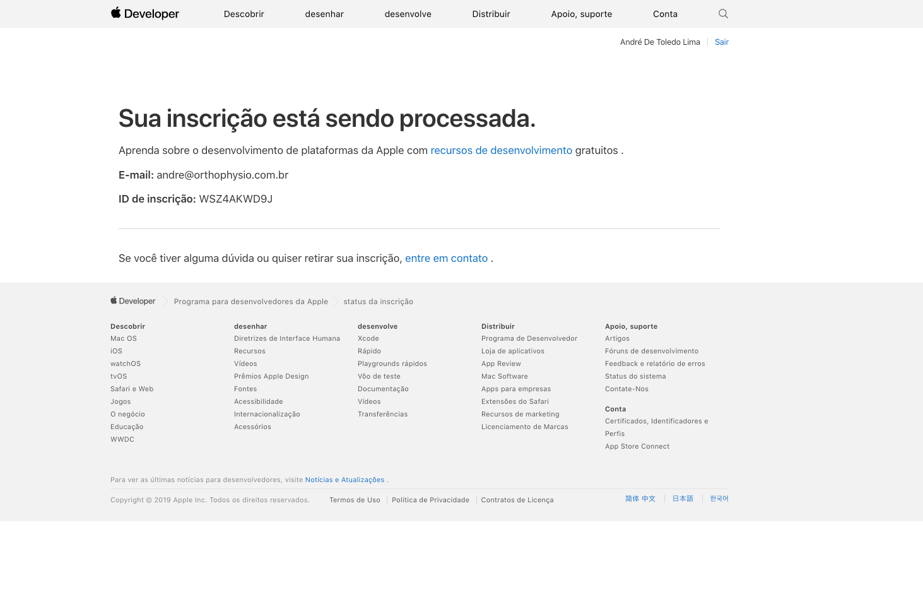This screenshot has height=602, width=923.
Task: Open the Jogos footer link
Action: click(x=121, y=401)
